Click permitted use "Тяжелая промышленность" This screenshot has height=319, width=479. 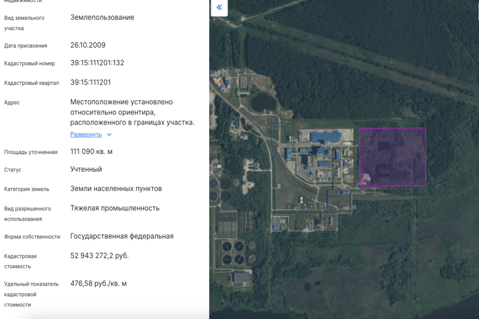coord(114,208)
